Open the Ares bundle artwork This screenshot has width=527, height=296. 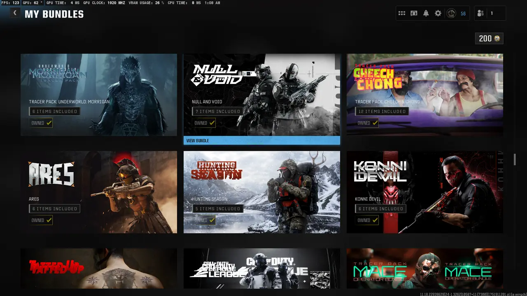99,192
